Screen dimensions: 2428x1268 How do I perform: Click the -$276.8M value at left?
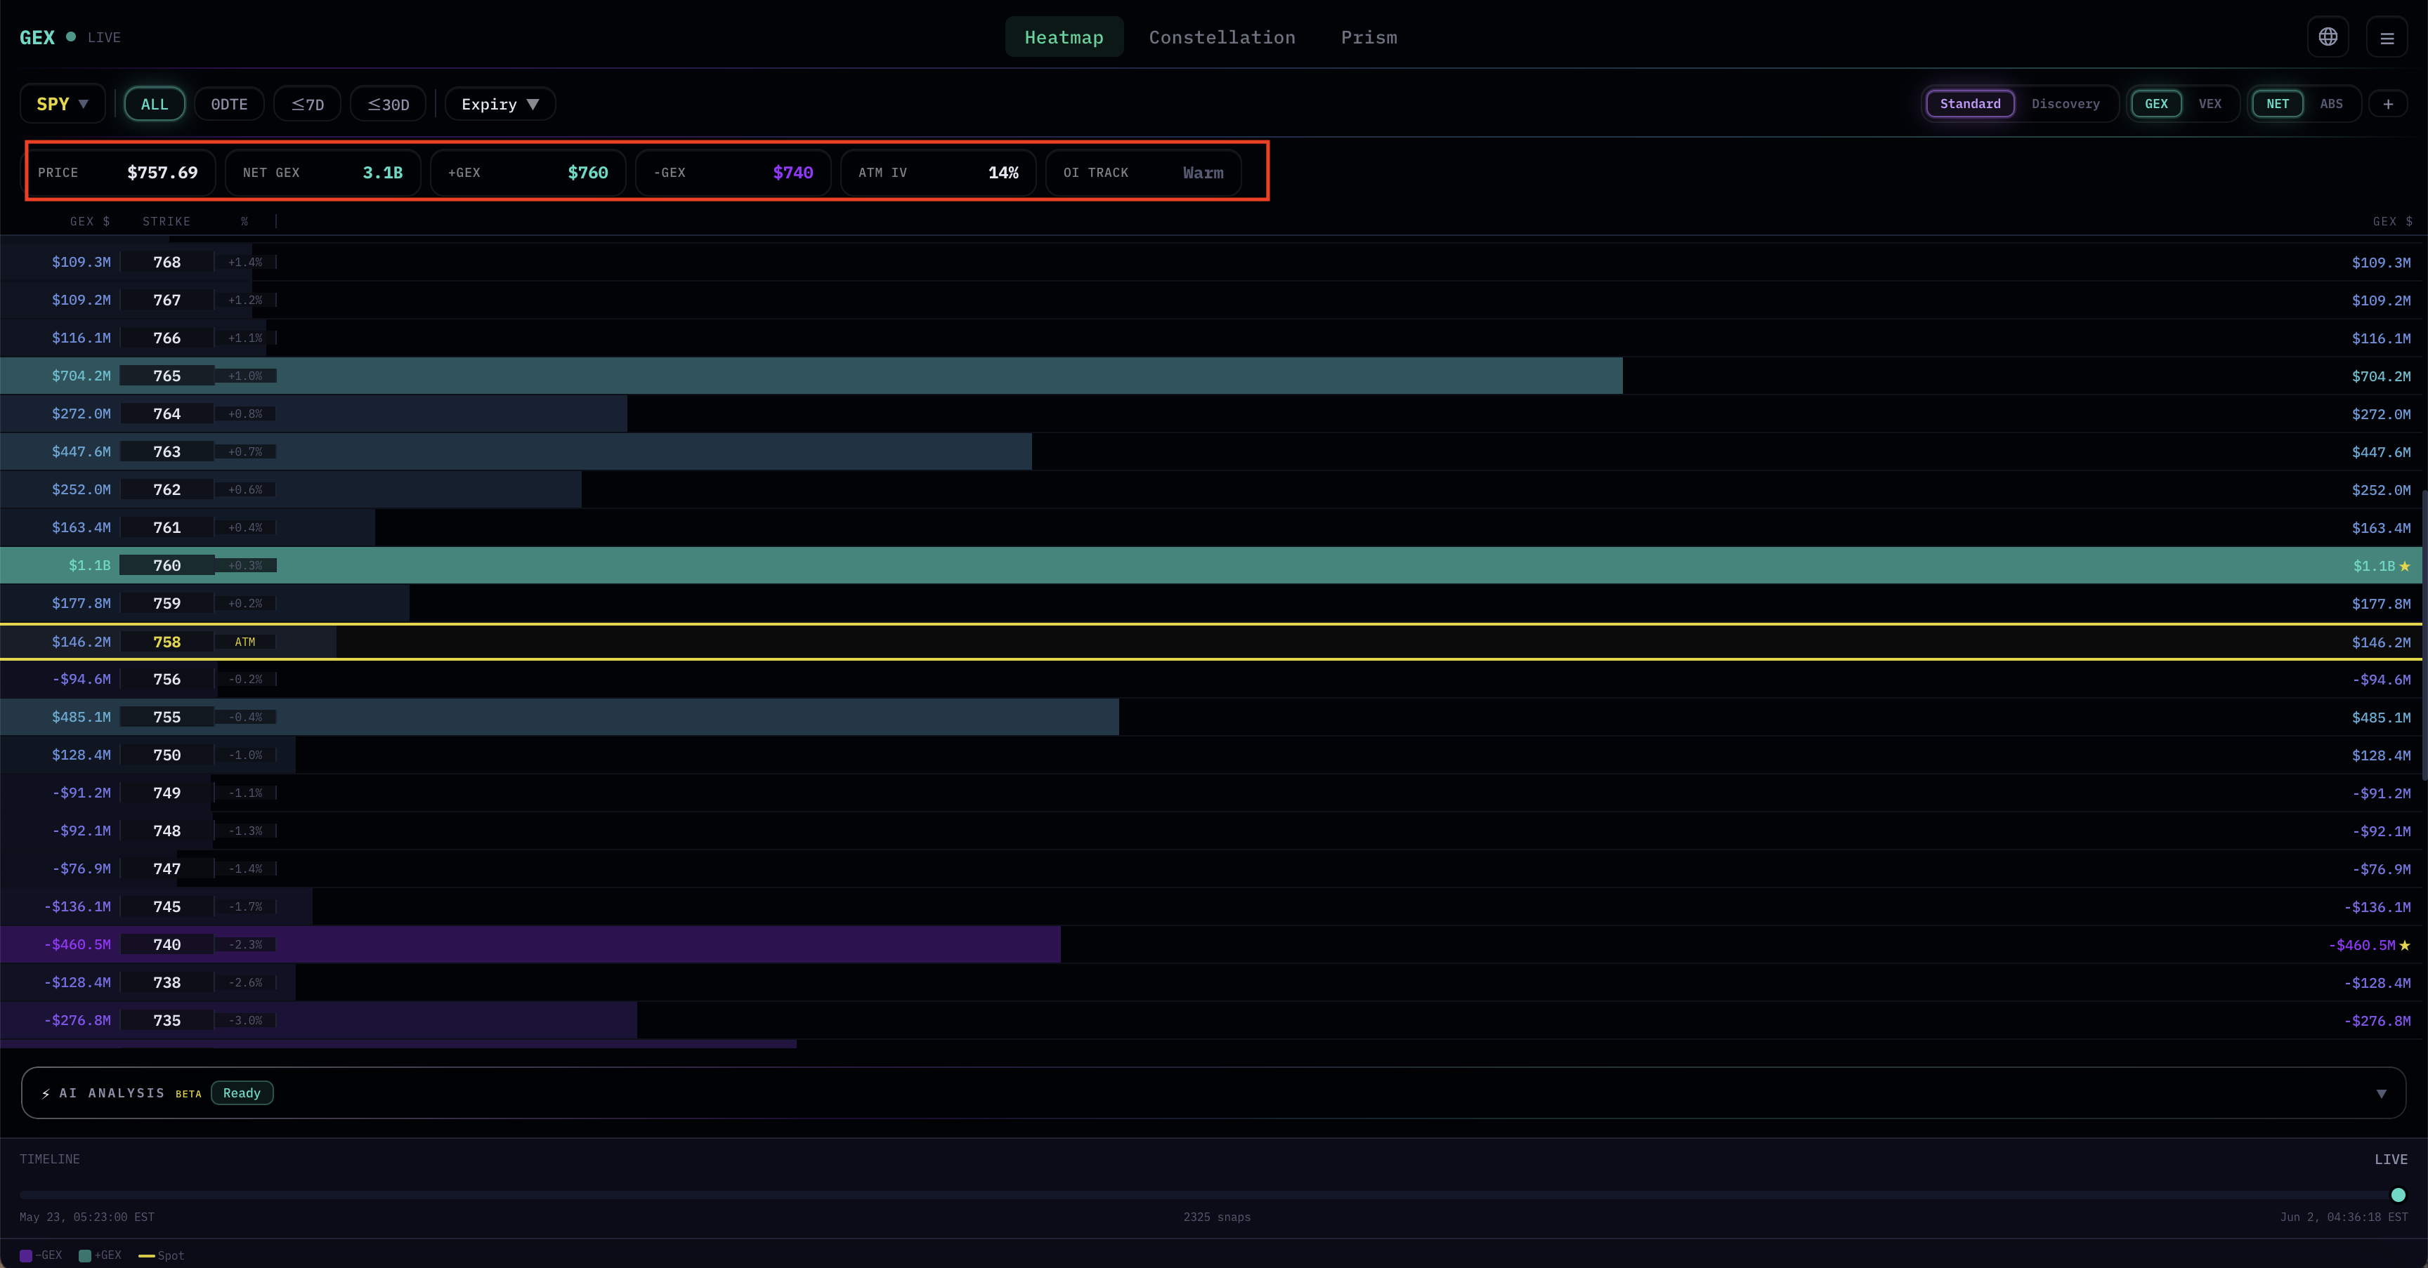click(x=77, y=1020)
